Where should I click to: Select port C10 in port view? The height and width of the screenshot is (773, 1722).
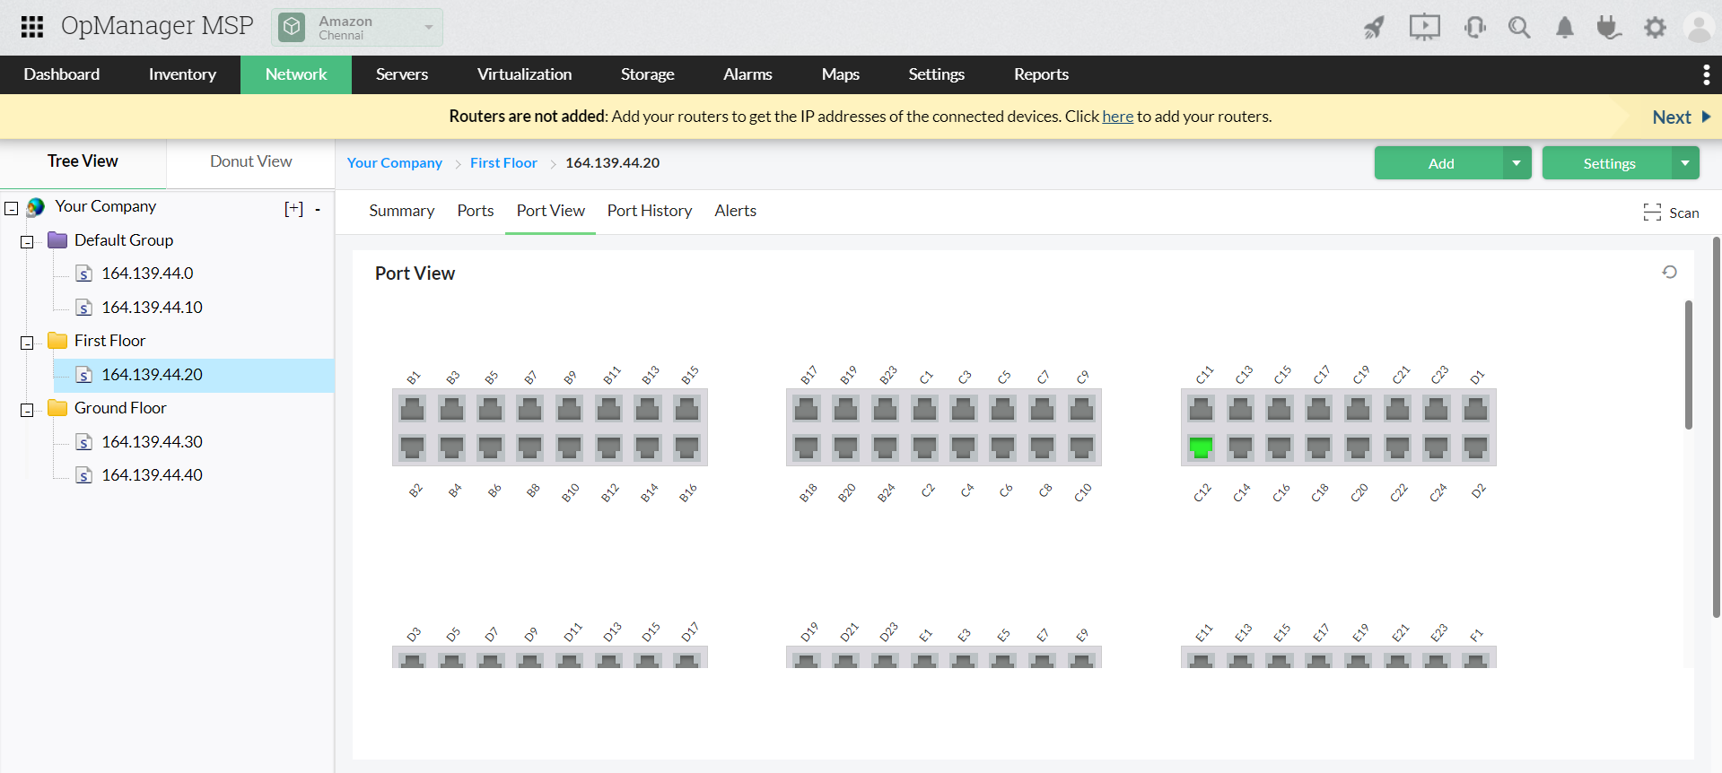pos(1082,447)
